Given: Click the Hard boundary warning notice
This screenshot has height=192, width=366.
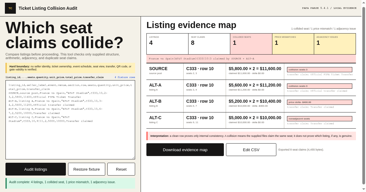Looking at the screenshot, I should (70, 68).
